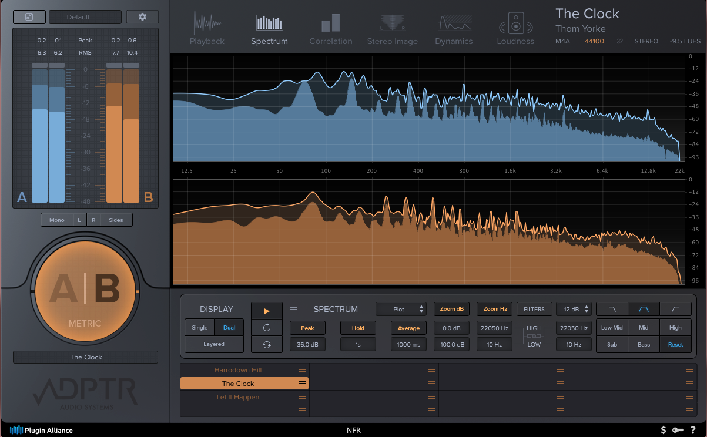Click the -9.5 LUFS readout

point(685,42)
